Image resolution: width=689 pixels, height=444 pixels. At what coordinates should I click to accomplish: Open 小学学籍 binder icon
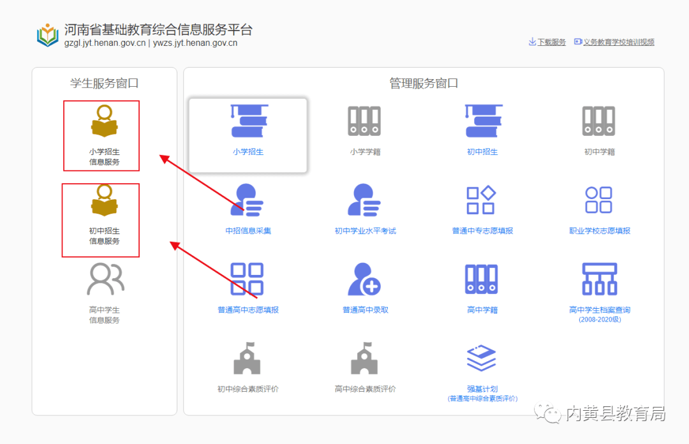point(364,121)
